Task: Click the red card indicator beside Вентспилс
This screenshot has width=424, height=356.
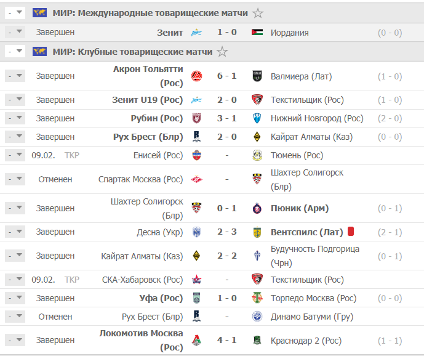Action: [351, 232]
